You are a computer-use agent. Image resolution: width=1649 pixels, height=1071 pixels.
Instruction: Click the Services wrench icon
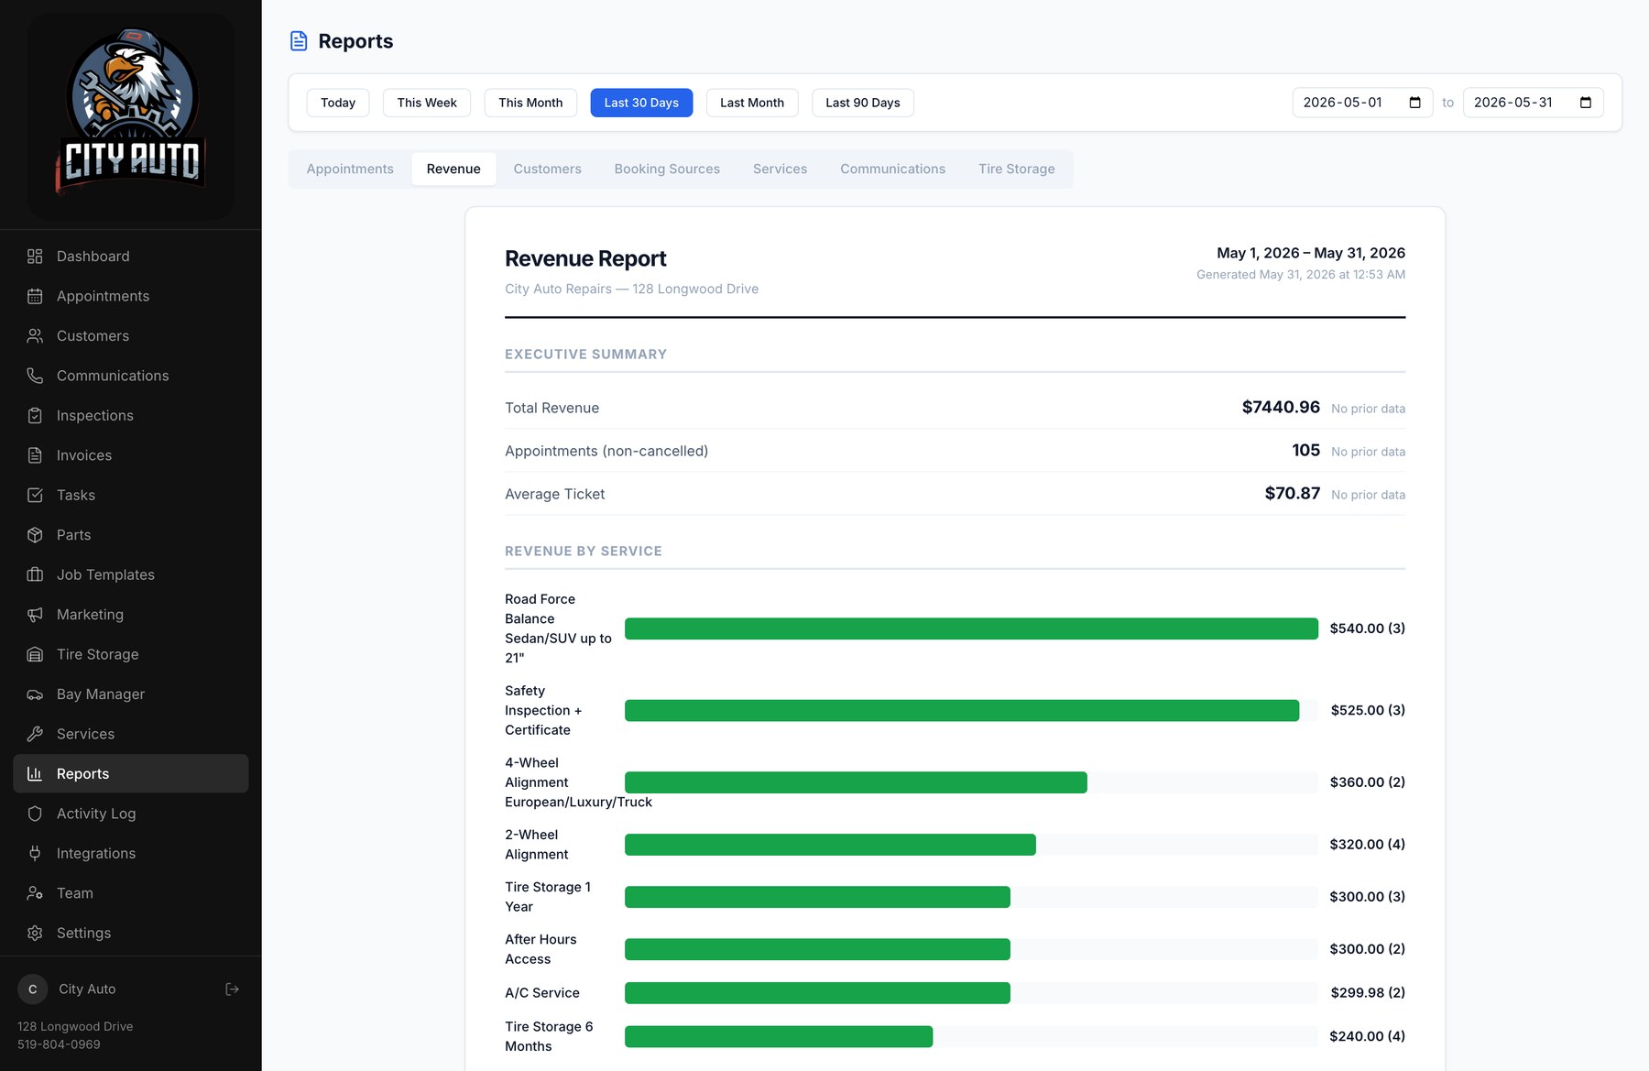coord(35,734)
